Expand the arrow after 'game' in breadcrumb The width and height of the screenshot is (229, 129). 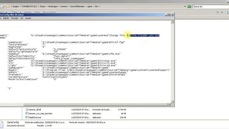pyautogui.click(x=94, y=6)
